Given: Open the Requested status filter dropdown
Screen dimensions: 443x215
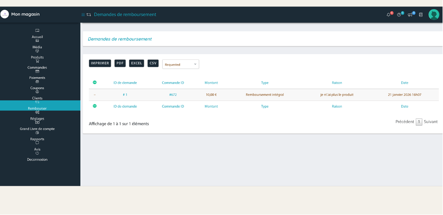Looking at the screenshot, I should coord(180,64).
